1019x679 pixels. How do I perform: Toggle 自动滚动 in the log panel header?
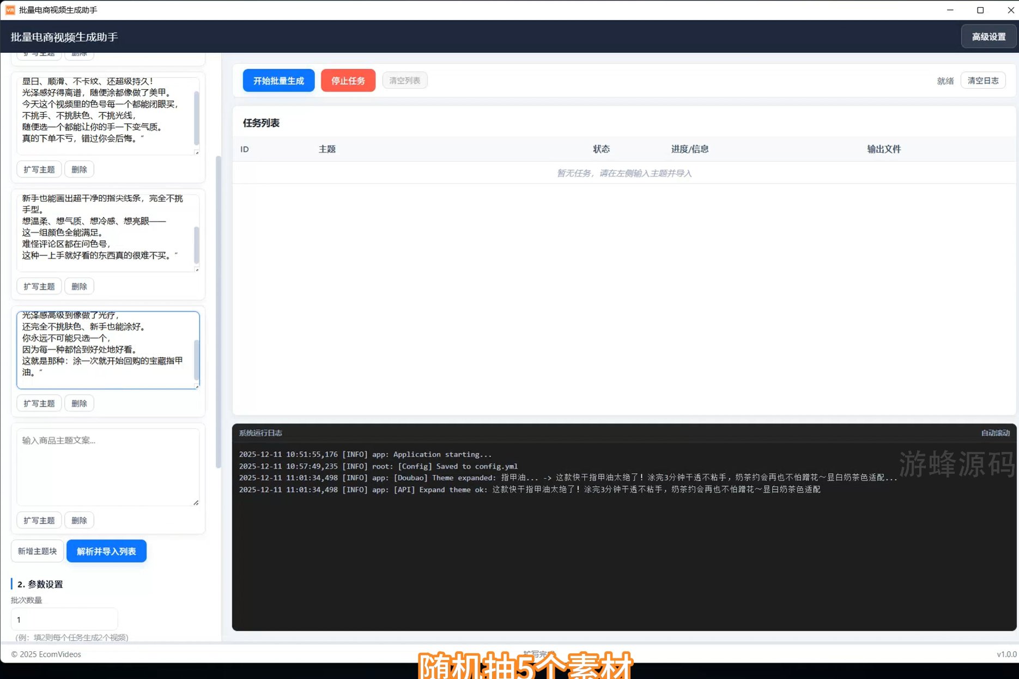(995, 433)
